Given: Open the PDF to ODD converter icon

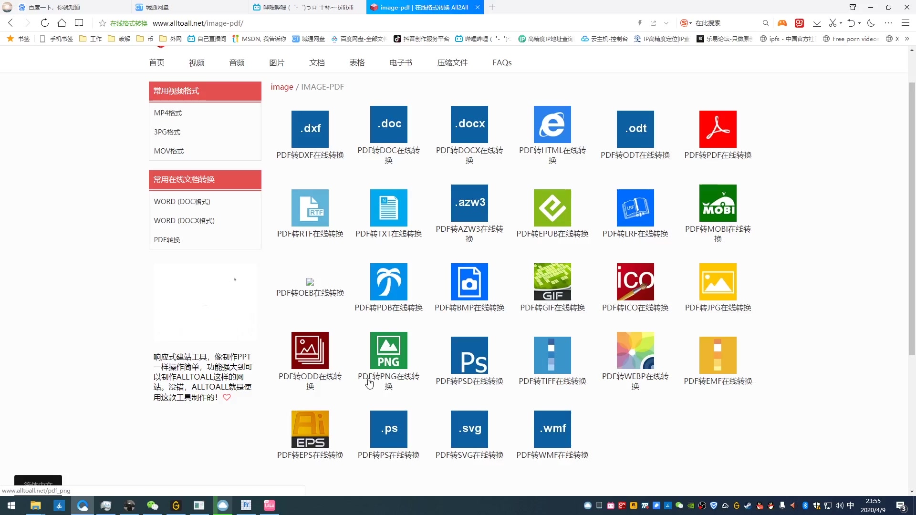Looking at the screenshot, I should point(310,350).
